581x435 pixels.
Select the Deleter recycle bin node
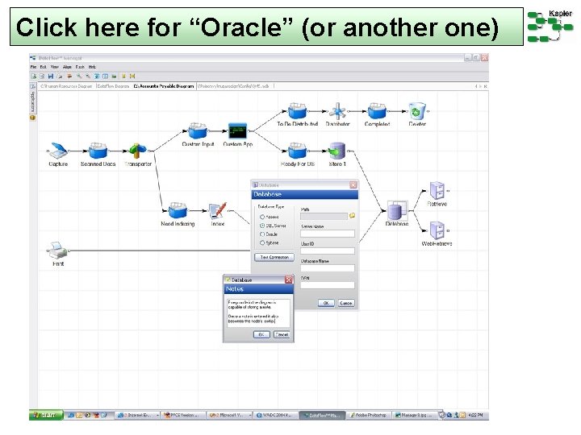pyautogui.click(x=417, y=110)
